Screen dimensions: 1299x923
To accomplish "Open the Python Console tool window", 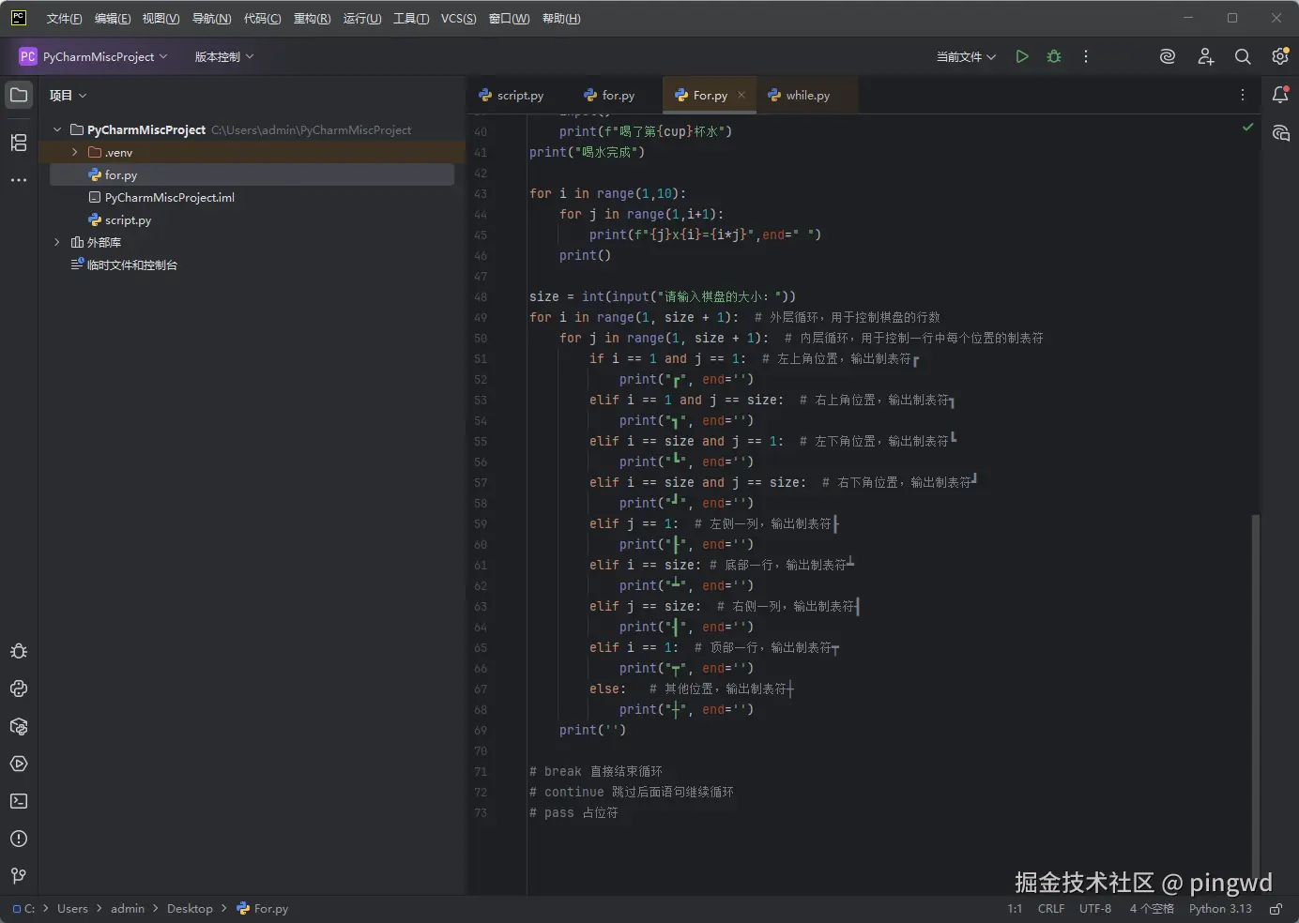I will pos(19,688).
